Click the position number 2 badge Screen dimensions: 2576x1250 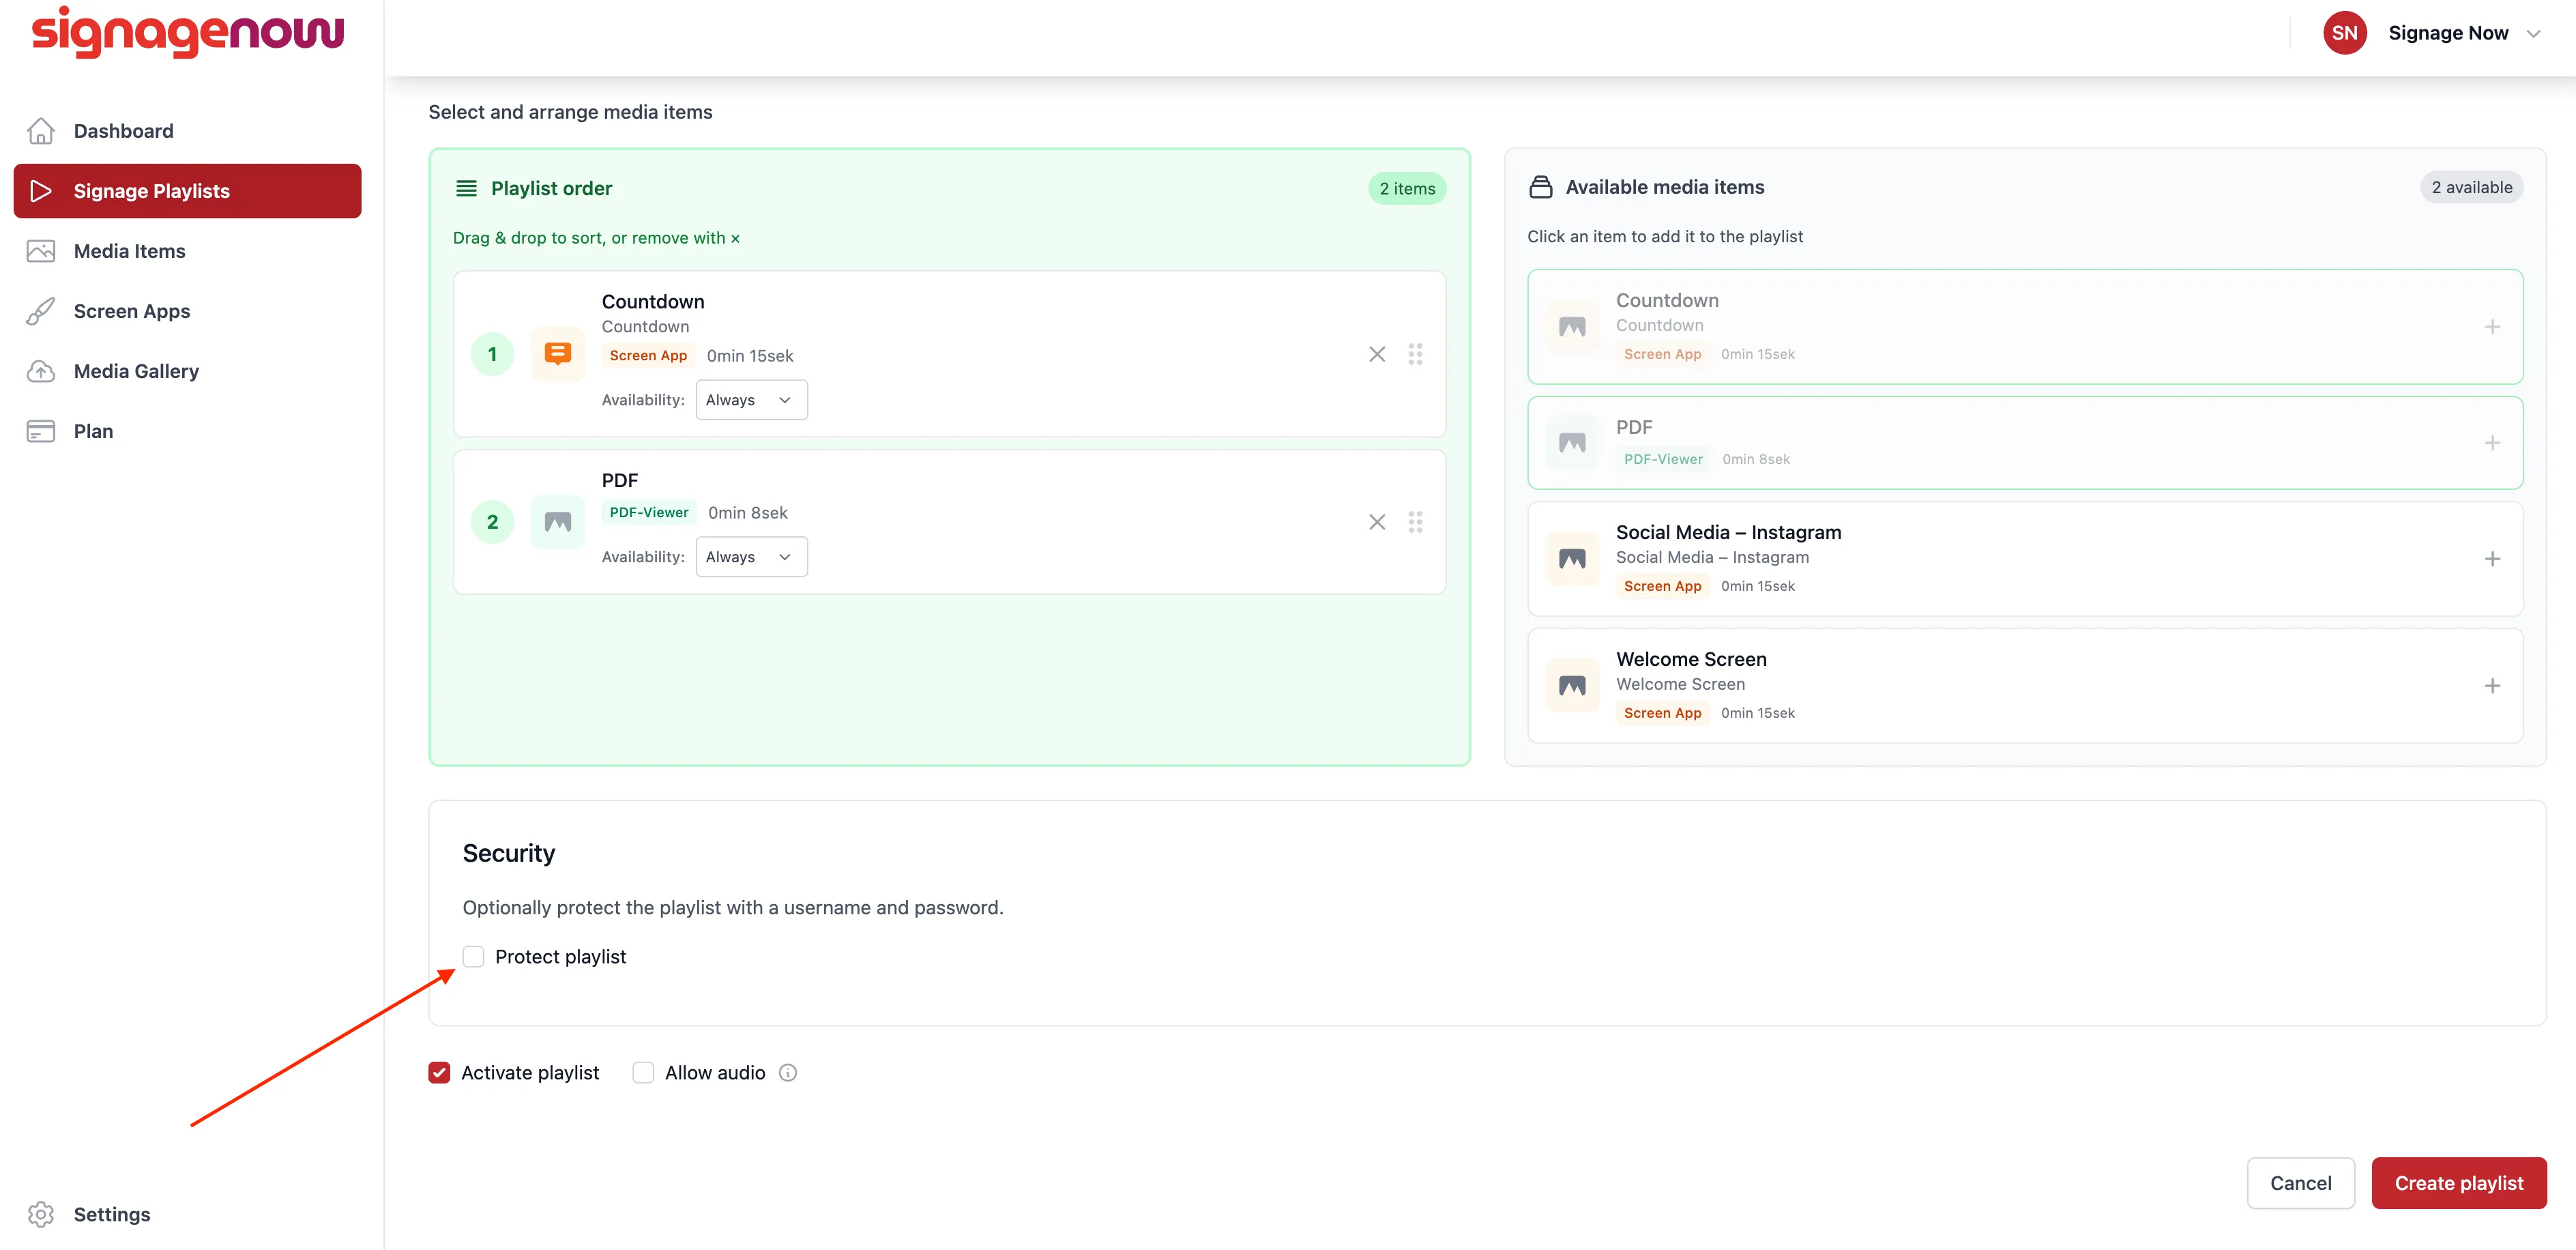tap(492, 522)
